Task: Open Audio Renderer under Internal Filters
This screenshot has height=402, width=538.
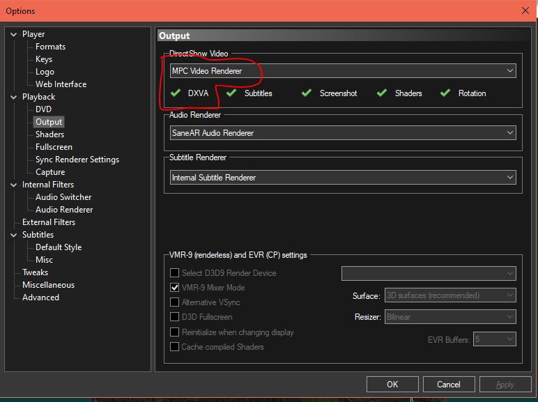Action: pos(64,210)
